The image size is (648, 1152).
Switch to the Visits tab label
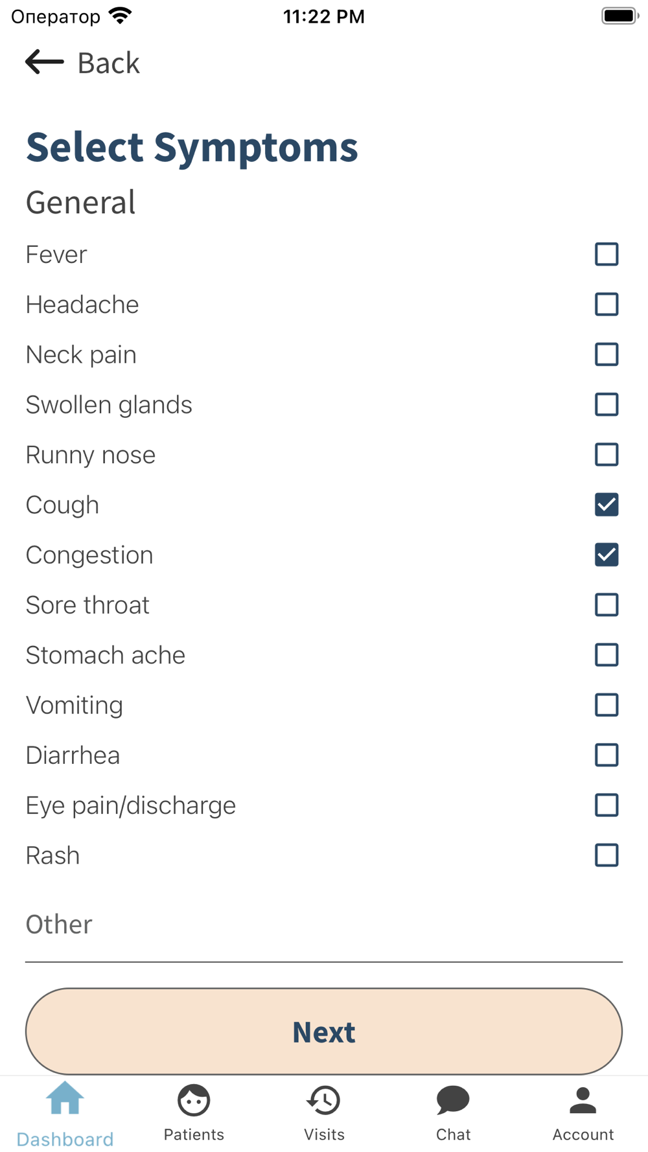(x=324, y=1135)
